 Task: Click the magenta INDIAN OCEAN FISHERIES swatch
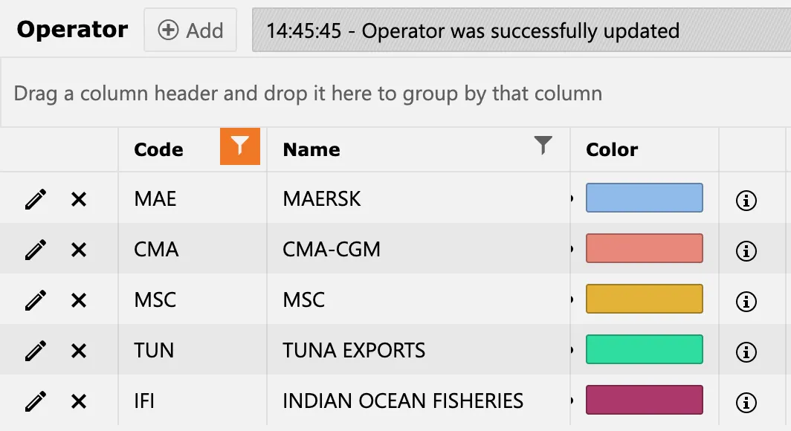pos(645,400)
